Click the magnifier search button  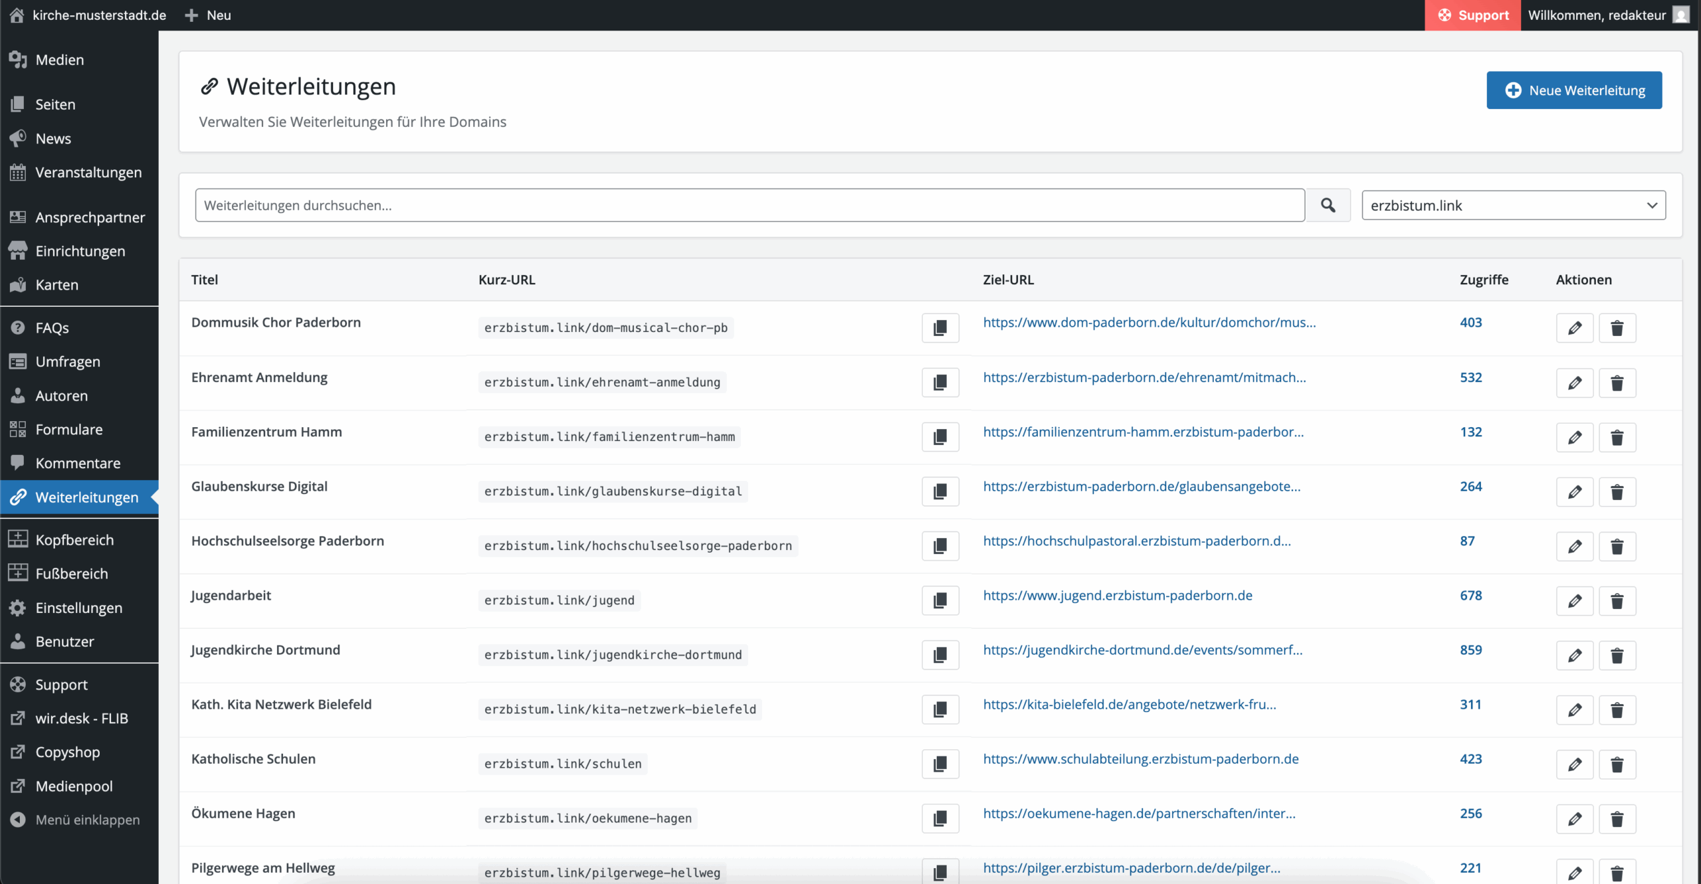click(1328, 205)
